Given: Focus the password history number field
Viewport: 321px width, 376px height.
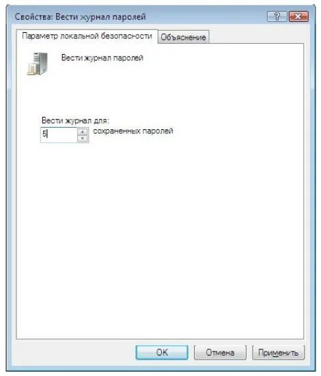Looking at the screenshot, I should [59, 135].
